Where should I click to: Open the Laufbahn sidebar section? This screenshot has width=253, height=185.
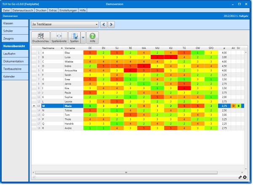pyautogui.click(x=15, y=53)
